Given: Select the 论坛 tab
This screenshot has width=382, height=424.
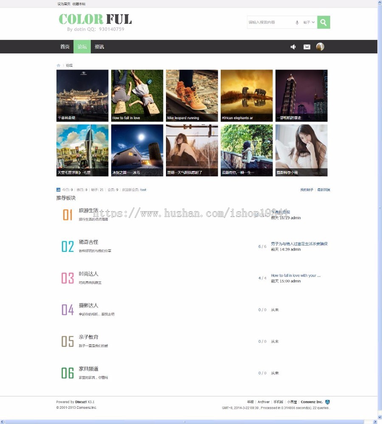Looking at the screenshot, I should tap(81, 47).
